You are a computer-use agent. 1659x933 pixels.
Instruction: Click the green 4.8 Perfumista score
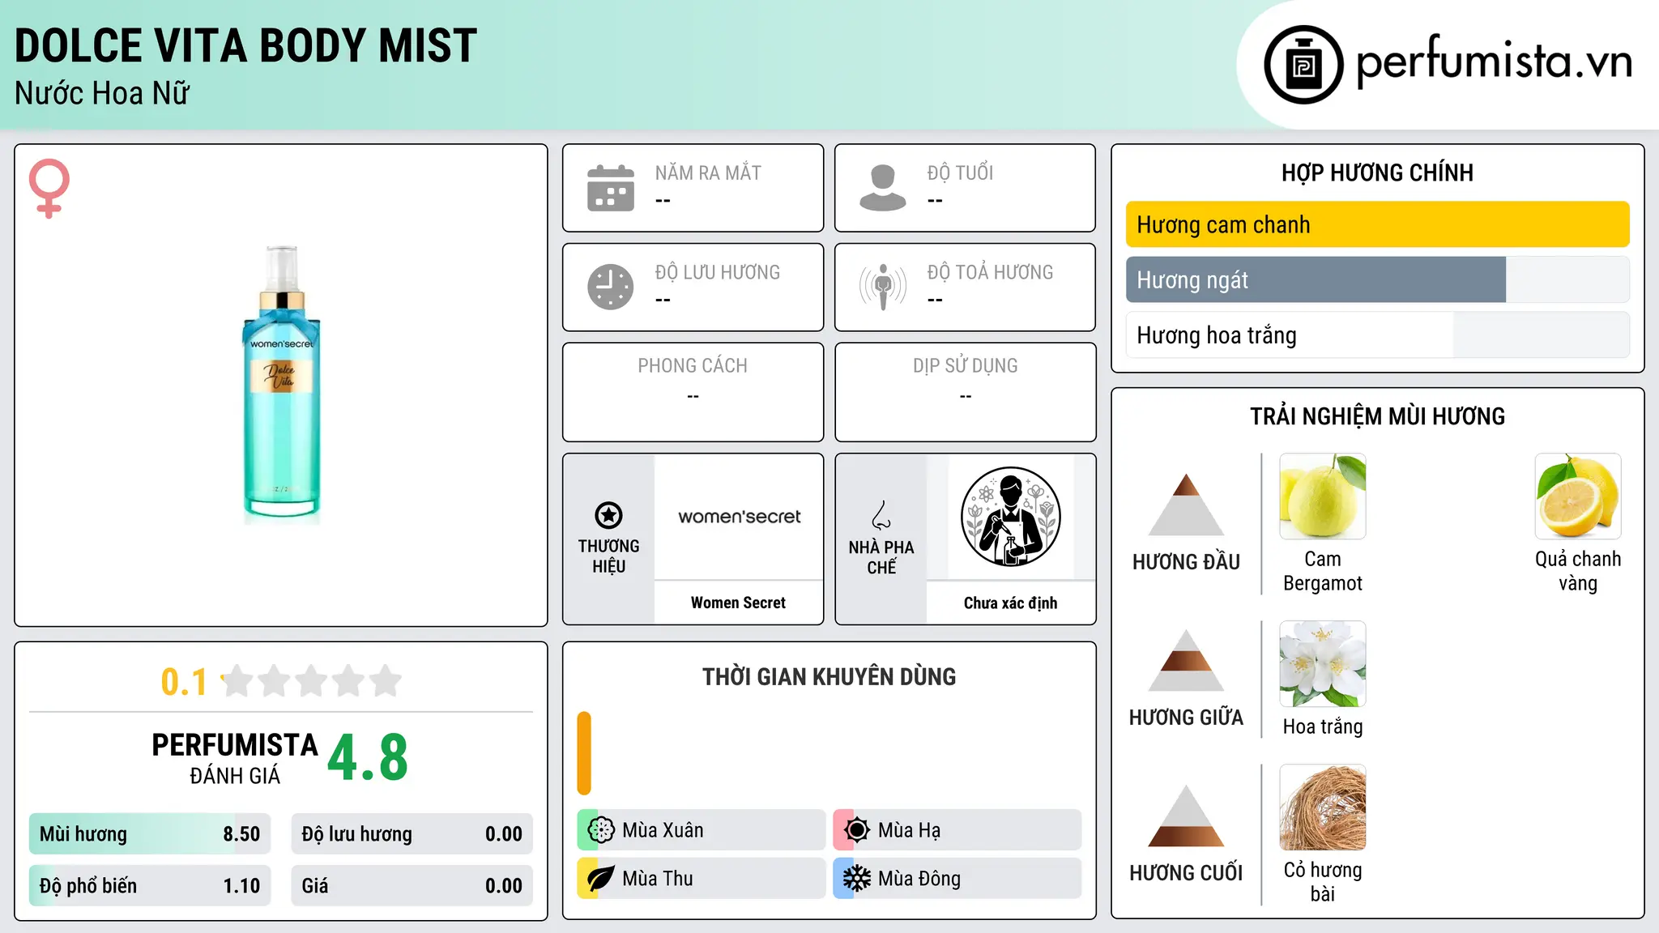pyautogui.click(x=368, y=758)
